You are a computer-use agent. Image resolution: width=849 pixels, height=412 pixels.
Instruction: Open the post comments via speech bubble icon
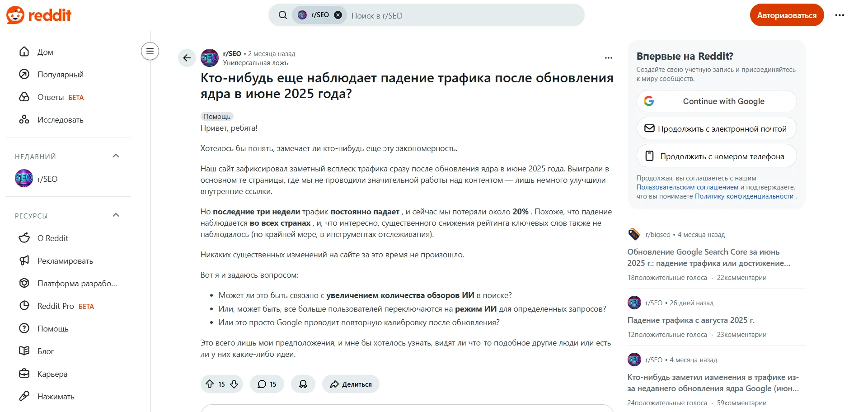coord(262,384)
